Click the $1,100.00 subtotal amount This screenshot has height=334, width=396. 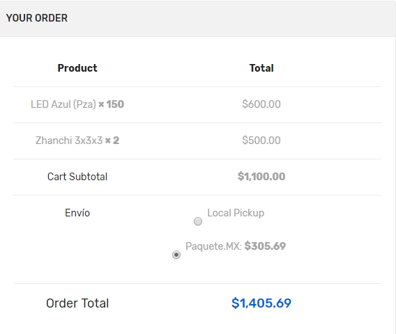[261, 177]
